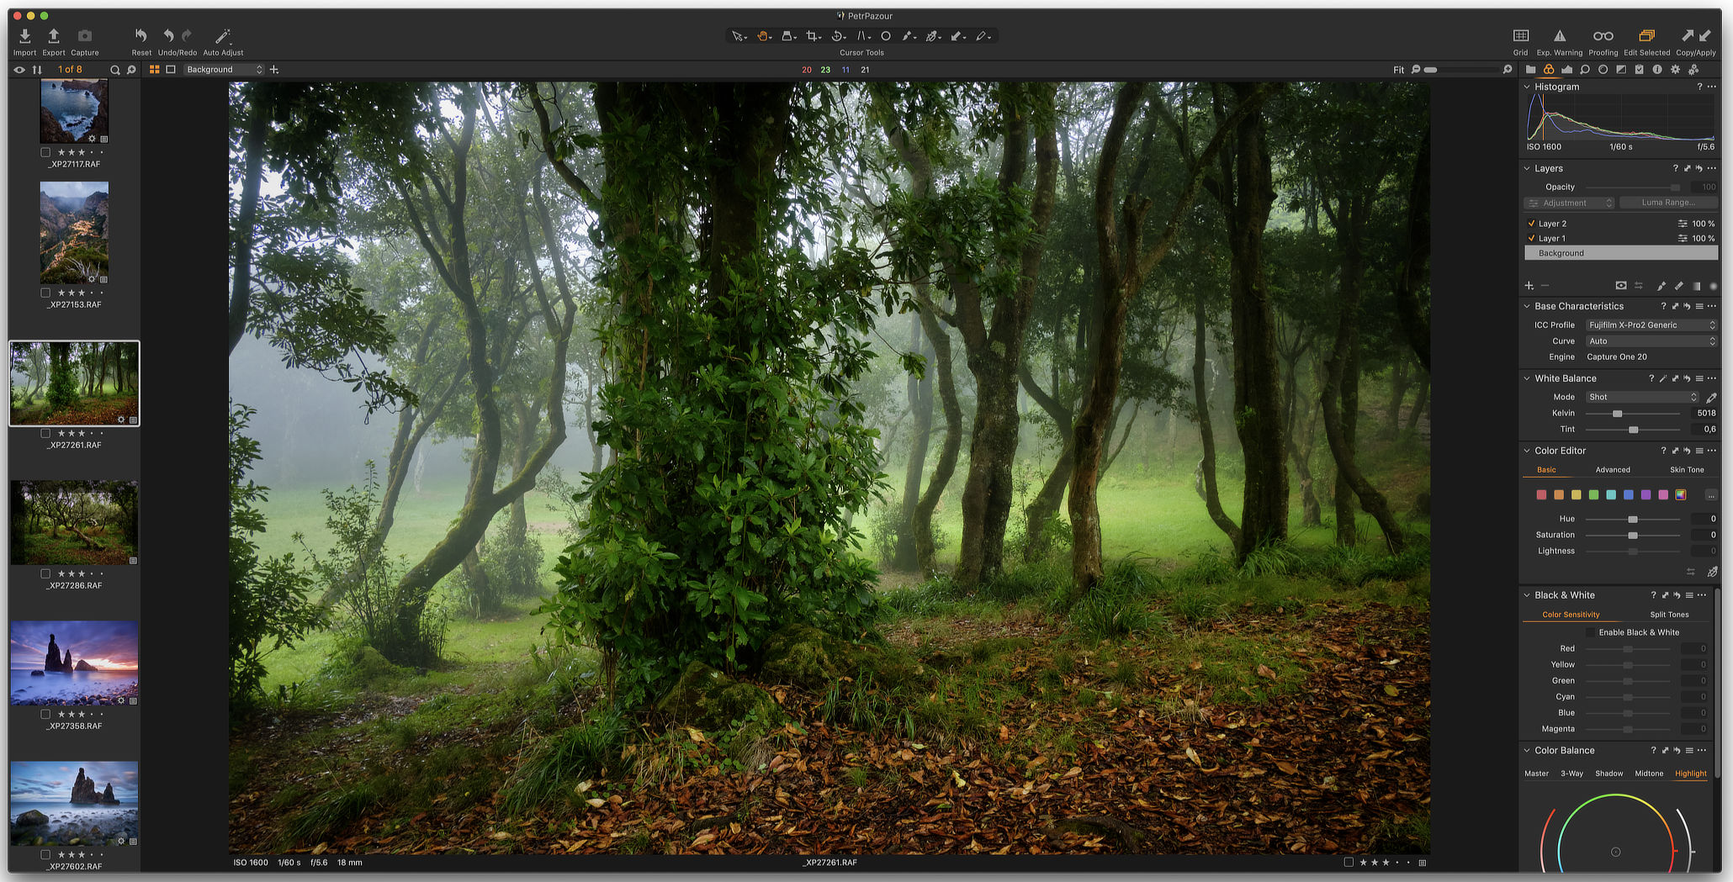Open the Lens tool tab
Image resolution: width=1733 pixels, height=882 pixels.
click(1603, 70)
